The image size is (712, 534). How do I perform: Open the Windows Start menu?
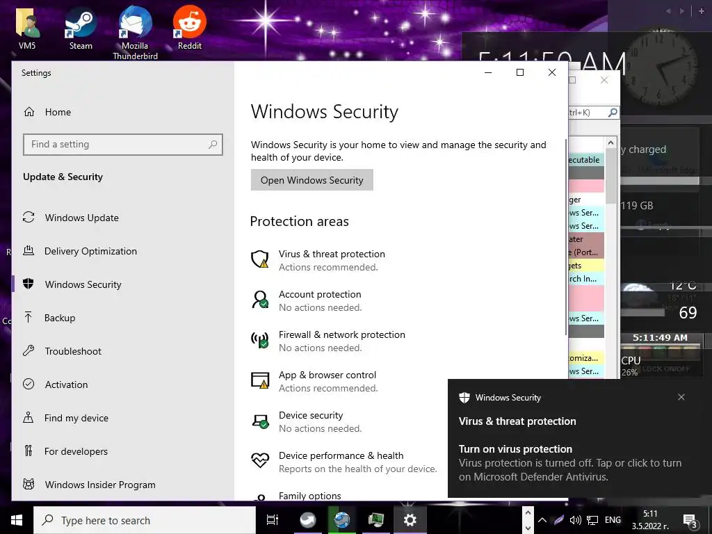coord(17,520)
